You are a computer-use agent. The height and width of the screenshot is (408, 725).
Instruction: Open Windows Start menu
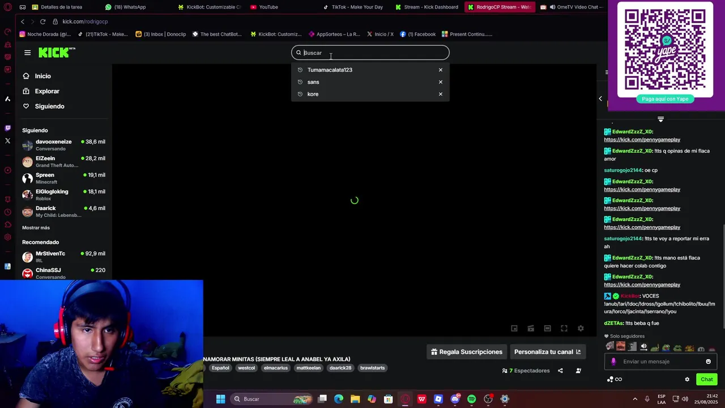[220, 399]
